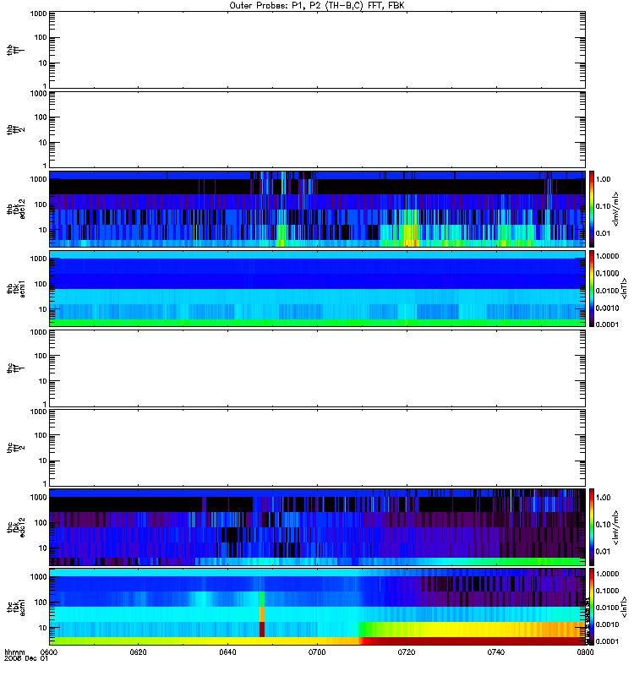The image size is (634, 676).
Task: Click the 0.1000 tick on thc scm1 color bar
Action: (x=607, y=591)
